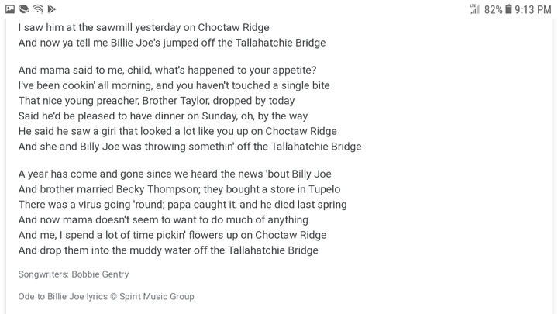Tap the second status bar notification icon
Viewport: 558px width, 314px height.
tap(24, 9)
